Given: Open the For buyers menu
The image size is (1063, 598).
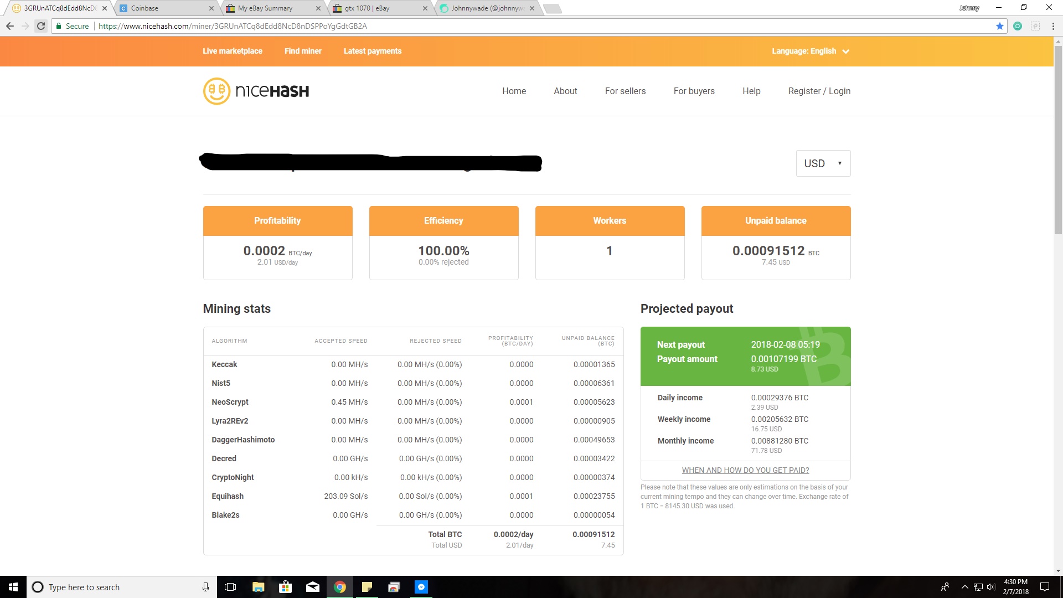Looking at the screenshot, I should point(694,91).
